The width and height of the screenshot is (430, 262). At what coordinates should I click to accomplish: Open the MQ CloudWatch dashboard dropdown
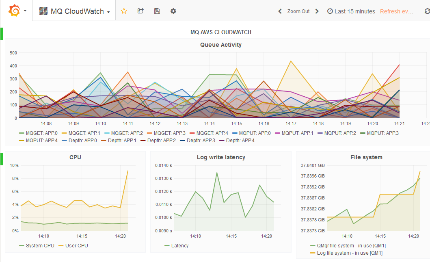coord(75,11)
